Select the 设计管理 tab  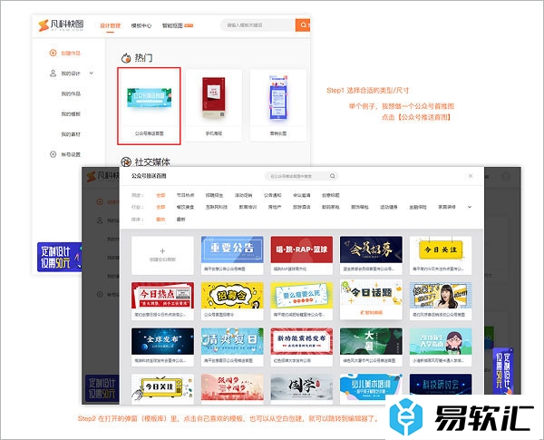tap(110, 26)
